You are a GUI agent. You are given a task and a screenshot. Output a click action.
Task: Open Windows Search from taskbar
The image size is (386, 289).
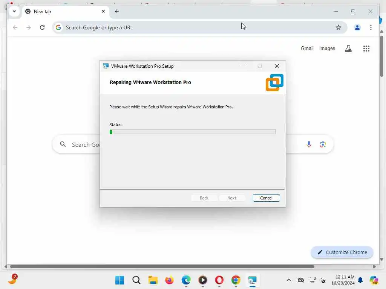point(136,280)
